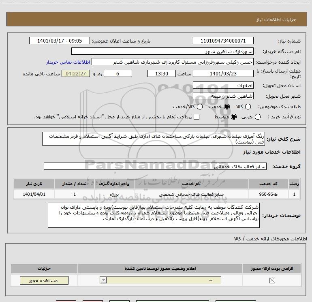Click the remaining days field showing 6
Image resolution: width=312 pixels, height=302 pixels.
pyautogui.click(x=118, y=73)
